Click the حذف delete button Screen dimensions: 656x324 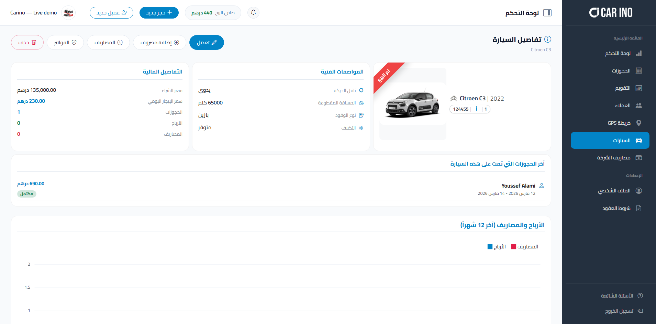pyautogui.click(x=27, y=42)
